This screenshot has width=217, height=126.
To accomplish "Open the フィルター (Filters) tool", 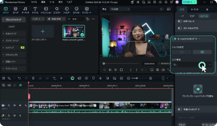I will point(67,10).
